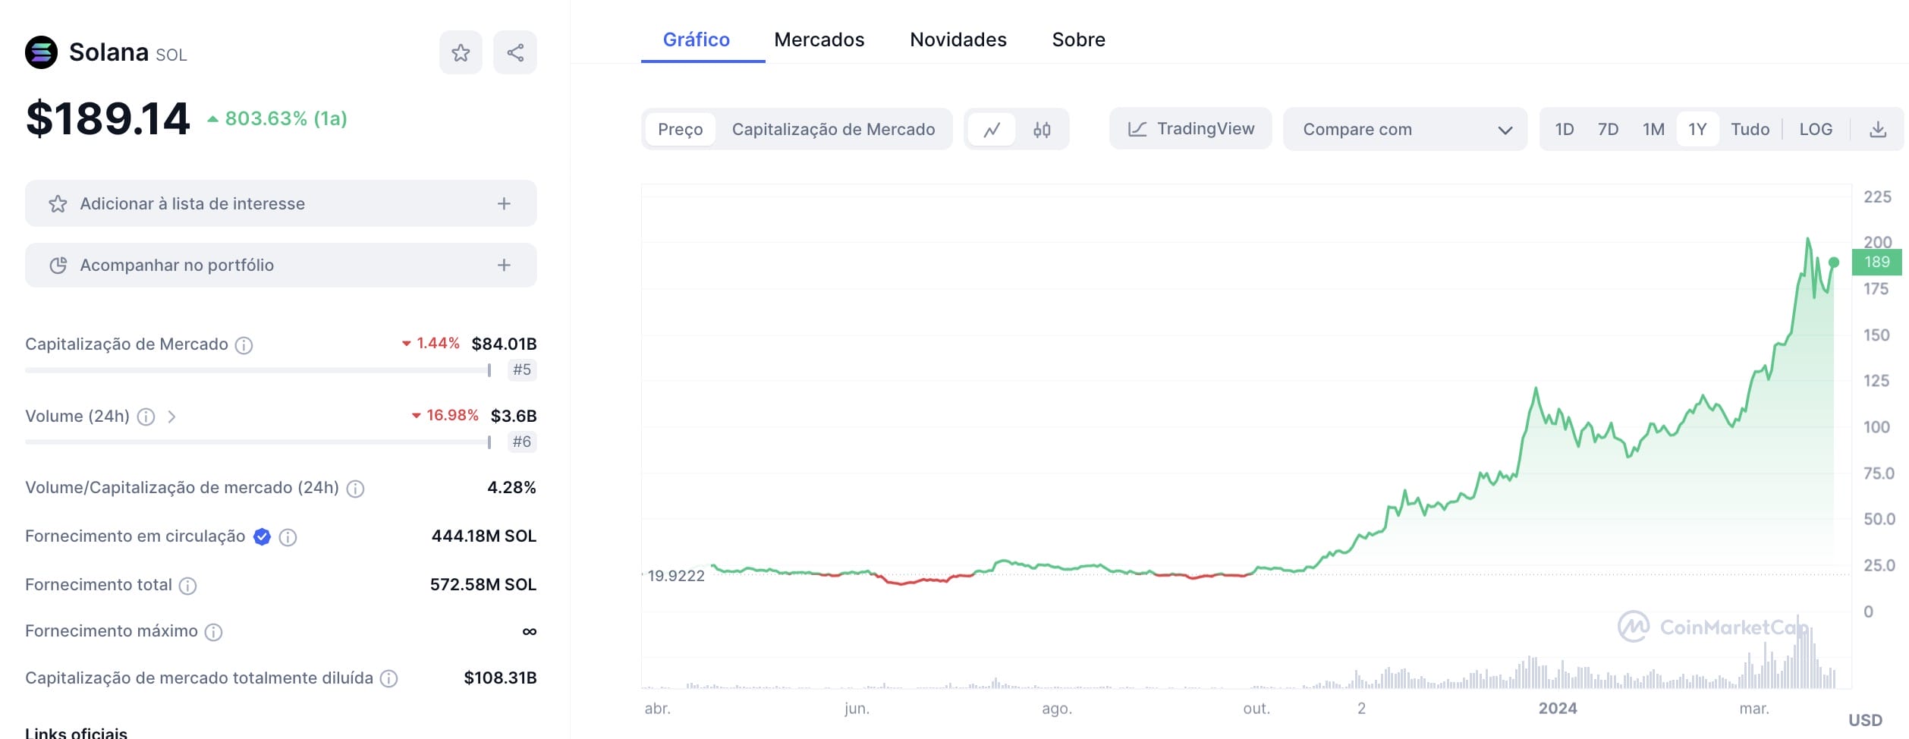The height and width of the screenshot is (739, 1909).
Task: Select Capitalização de Mercado chart mode
Action: (833, 130)
